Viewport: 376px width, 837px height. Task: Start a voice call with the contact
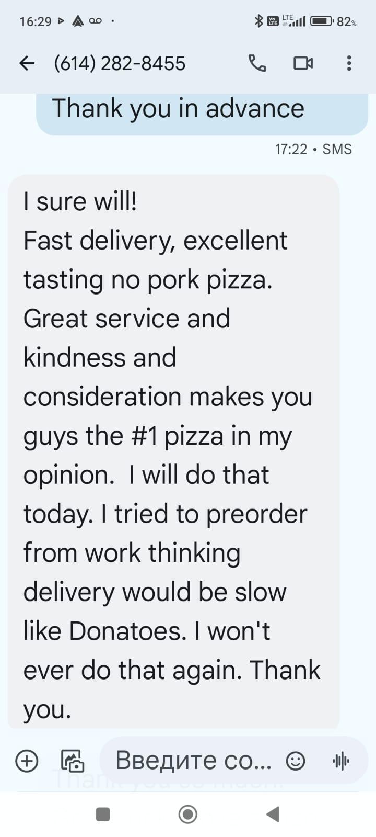coord(257,63)
